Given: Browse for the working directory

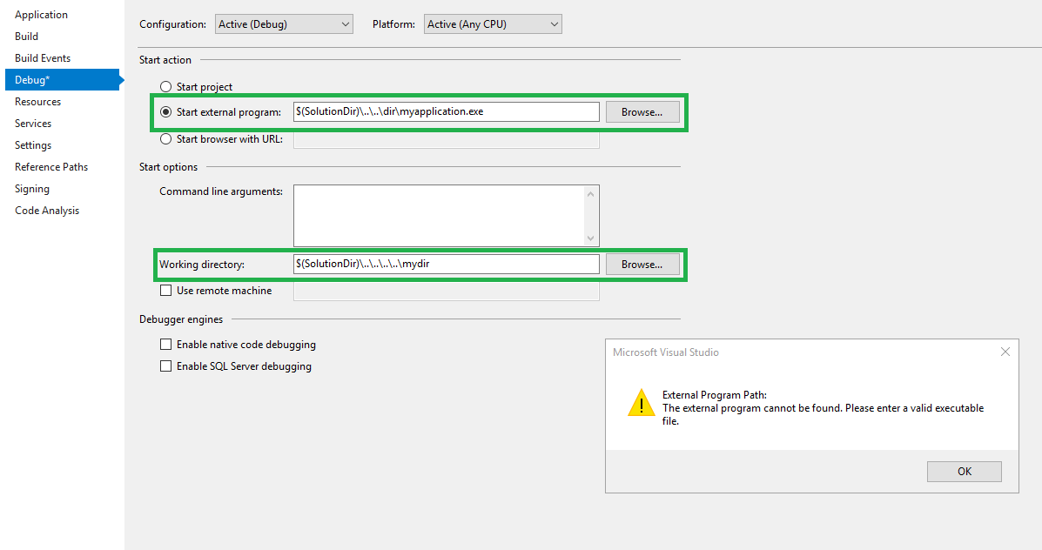Looking at the screenshot, I should pos(642,265).
